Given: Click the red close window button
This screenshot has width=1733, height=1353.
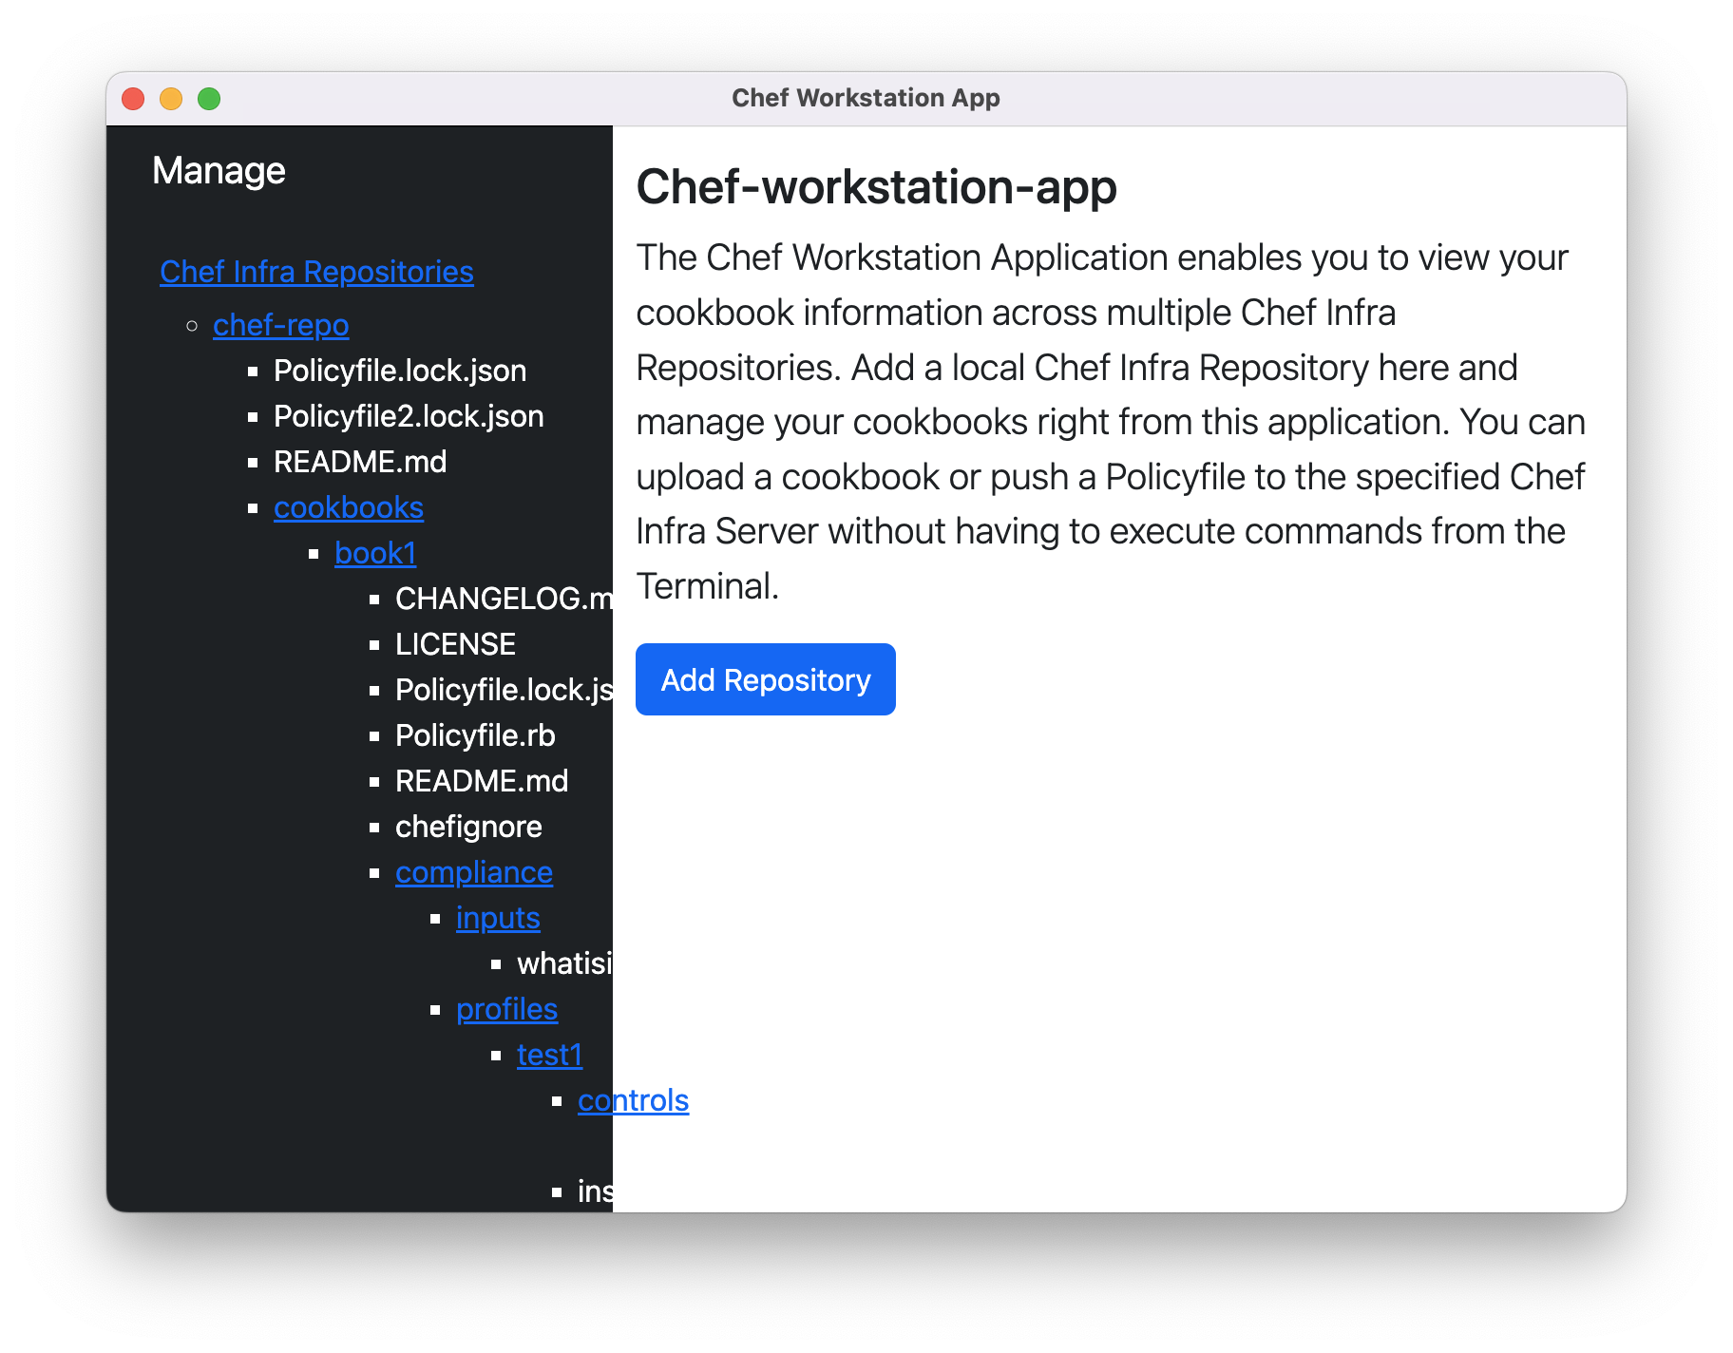Looking at the screenshot, I should pos(133,99).
